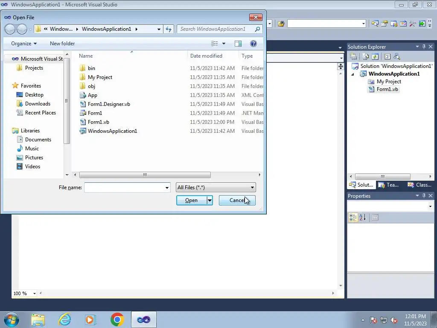Click Properties icon in Solution Explorer toolbar

point(353,57)
